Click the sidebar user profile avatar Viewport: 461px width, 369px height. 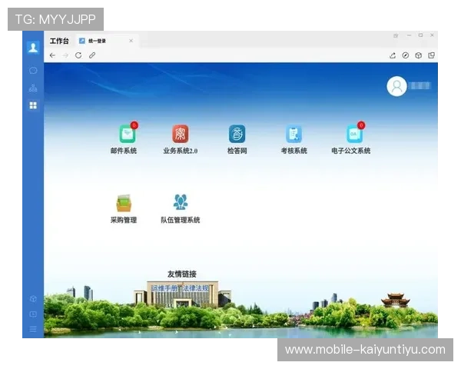pyautogui.click(x=33, y=47)
